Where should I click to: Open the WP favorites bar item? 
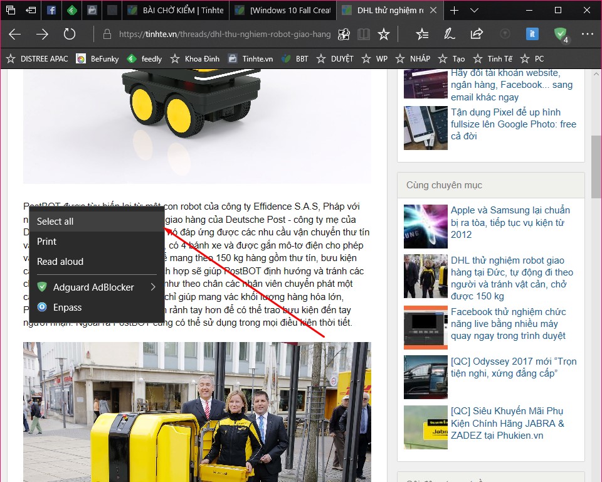coord(375,59)
